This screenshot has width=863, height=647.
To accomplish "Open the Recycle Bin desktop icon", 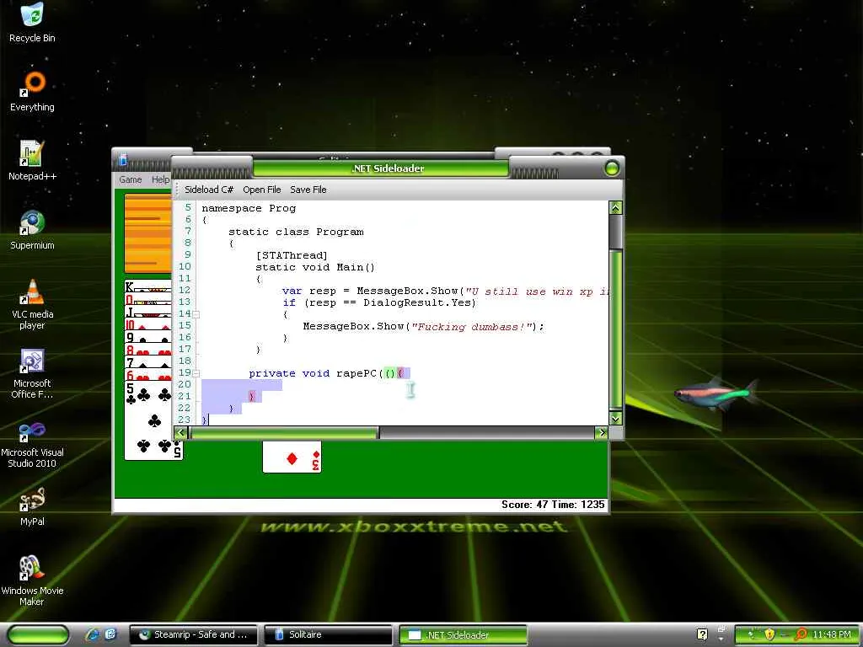I will pyautogui.click(x=32, y=22).
